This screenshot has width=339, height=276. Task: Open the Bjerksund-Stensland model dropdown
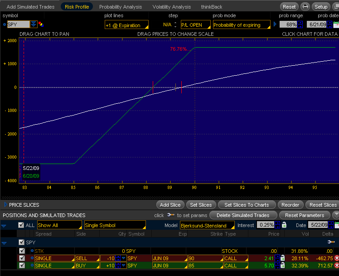tap(206, 225)
